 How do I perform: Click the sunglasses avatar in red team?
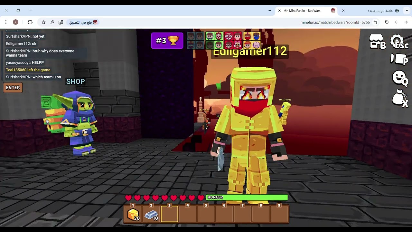229,45
